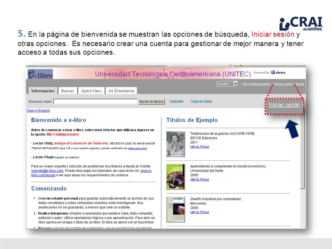Viewport: 332px width, 249px height.
Task: Open the www.java.com link
Action: pos(137,148)
